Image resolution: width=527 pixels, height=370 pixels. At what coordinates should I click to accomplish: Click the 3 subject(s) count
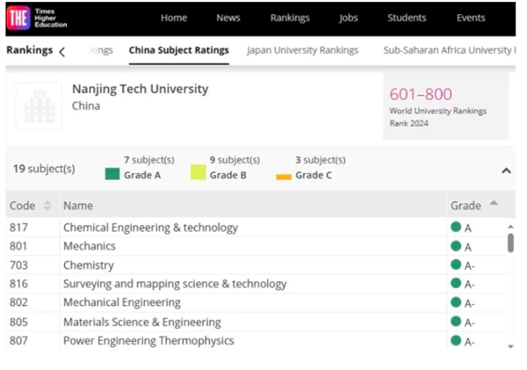pyautogui.click(x=321, y=160)
